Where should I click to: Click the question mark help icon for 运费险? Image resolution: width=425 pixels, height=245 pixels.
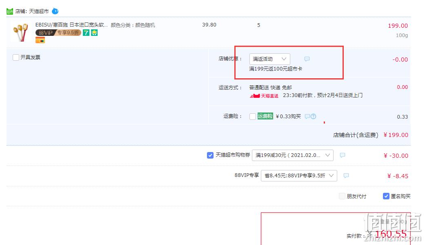pyautogui.click(x=313, y=117)
